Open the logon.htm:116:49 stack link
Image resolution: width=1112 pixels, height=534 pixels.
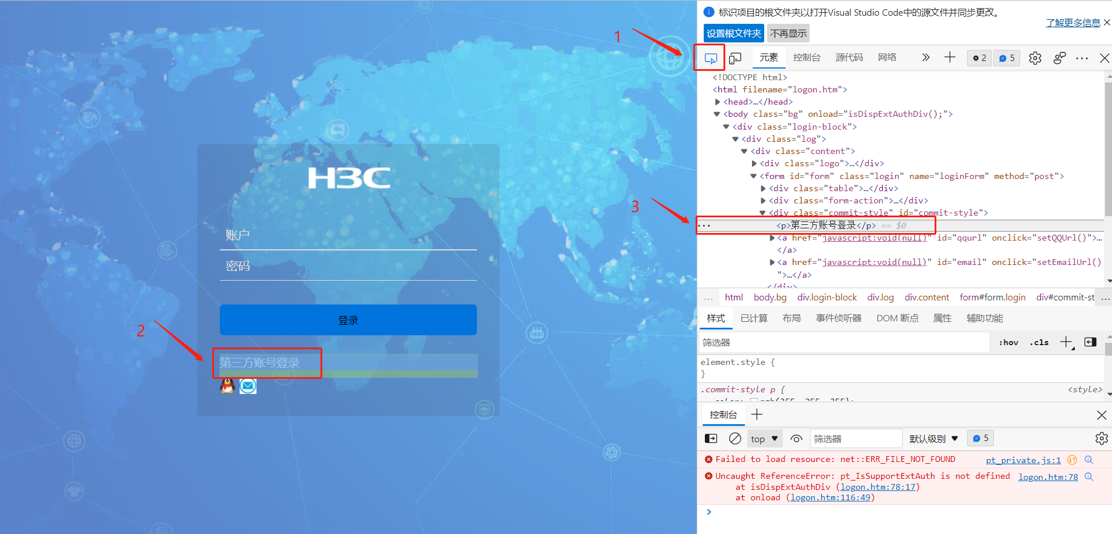point(831,497)
